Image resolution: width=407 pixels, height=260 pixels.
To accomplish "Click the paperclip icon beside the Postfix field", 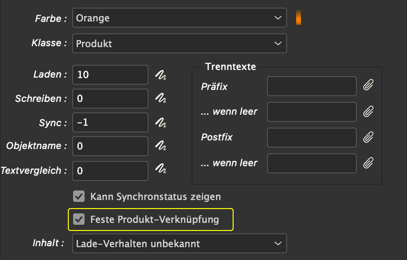I will pos(368,137).
